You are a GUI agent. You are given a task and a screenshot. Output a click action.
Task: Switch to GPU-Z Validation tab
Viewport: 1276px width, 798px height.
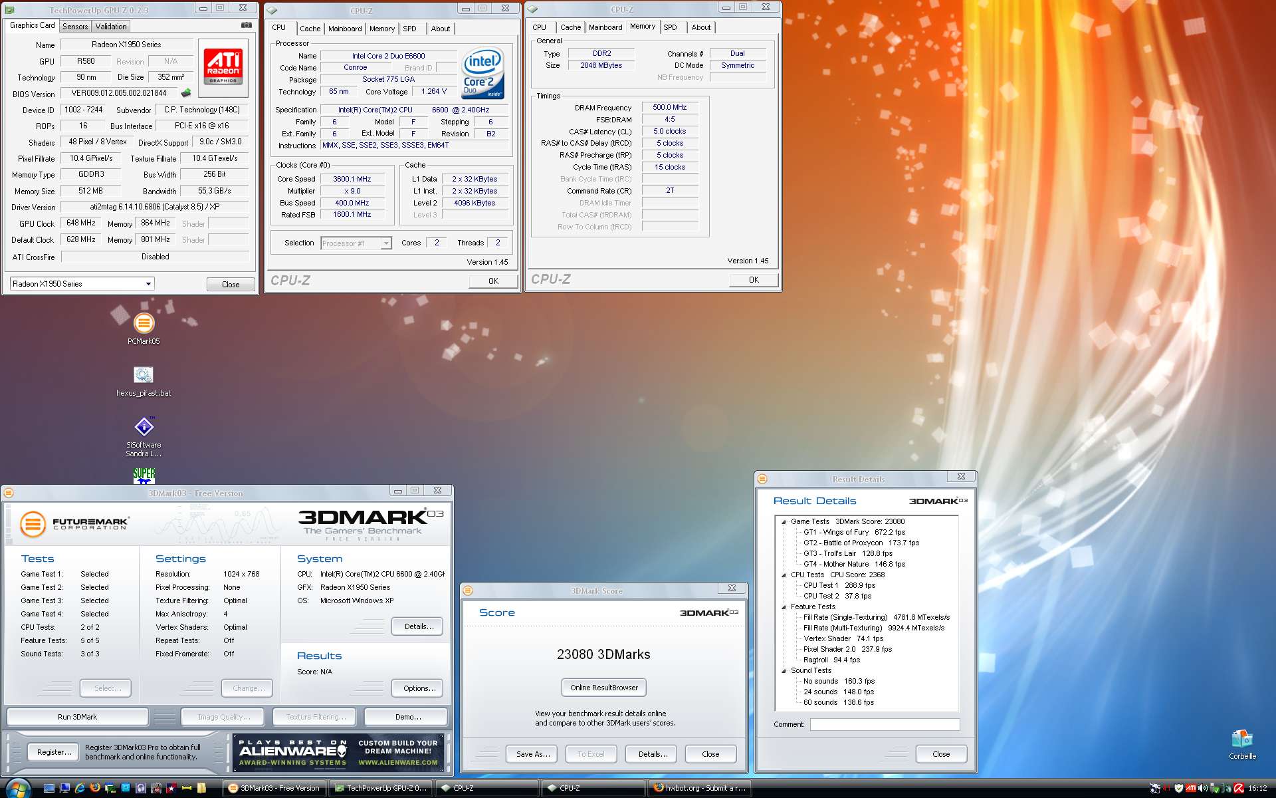pyautogui.click(x=110, y=27)
